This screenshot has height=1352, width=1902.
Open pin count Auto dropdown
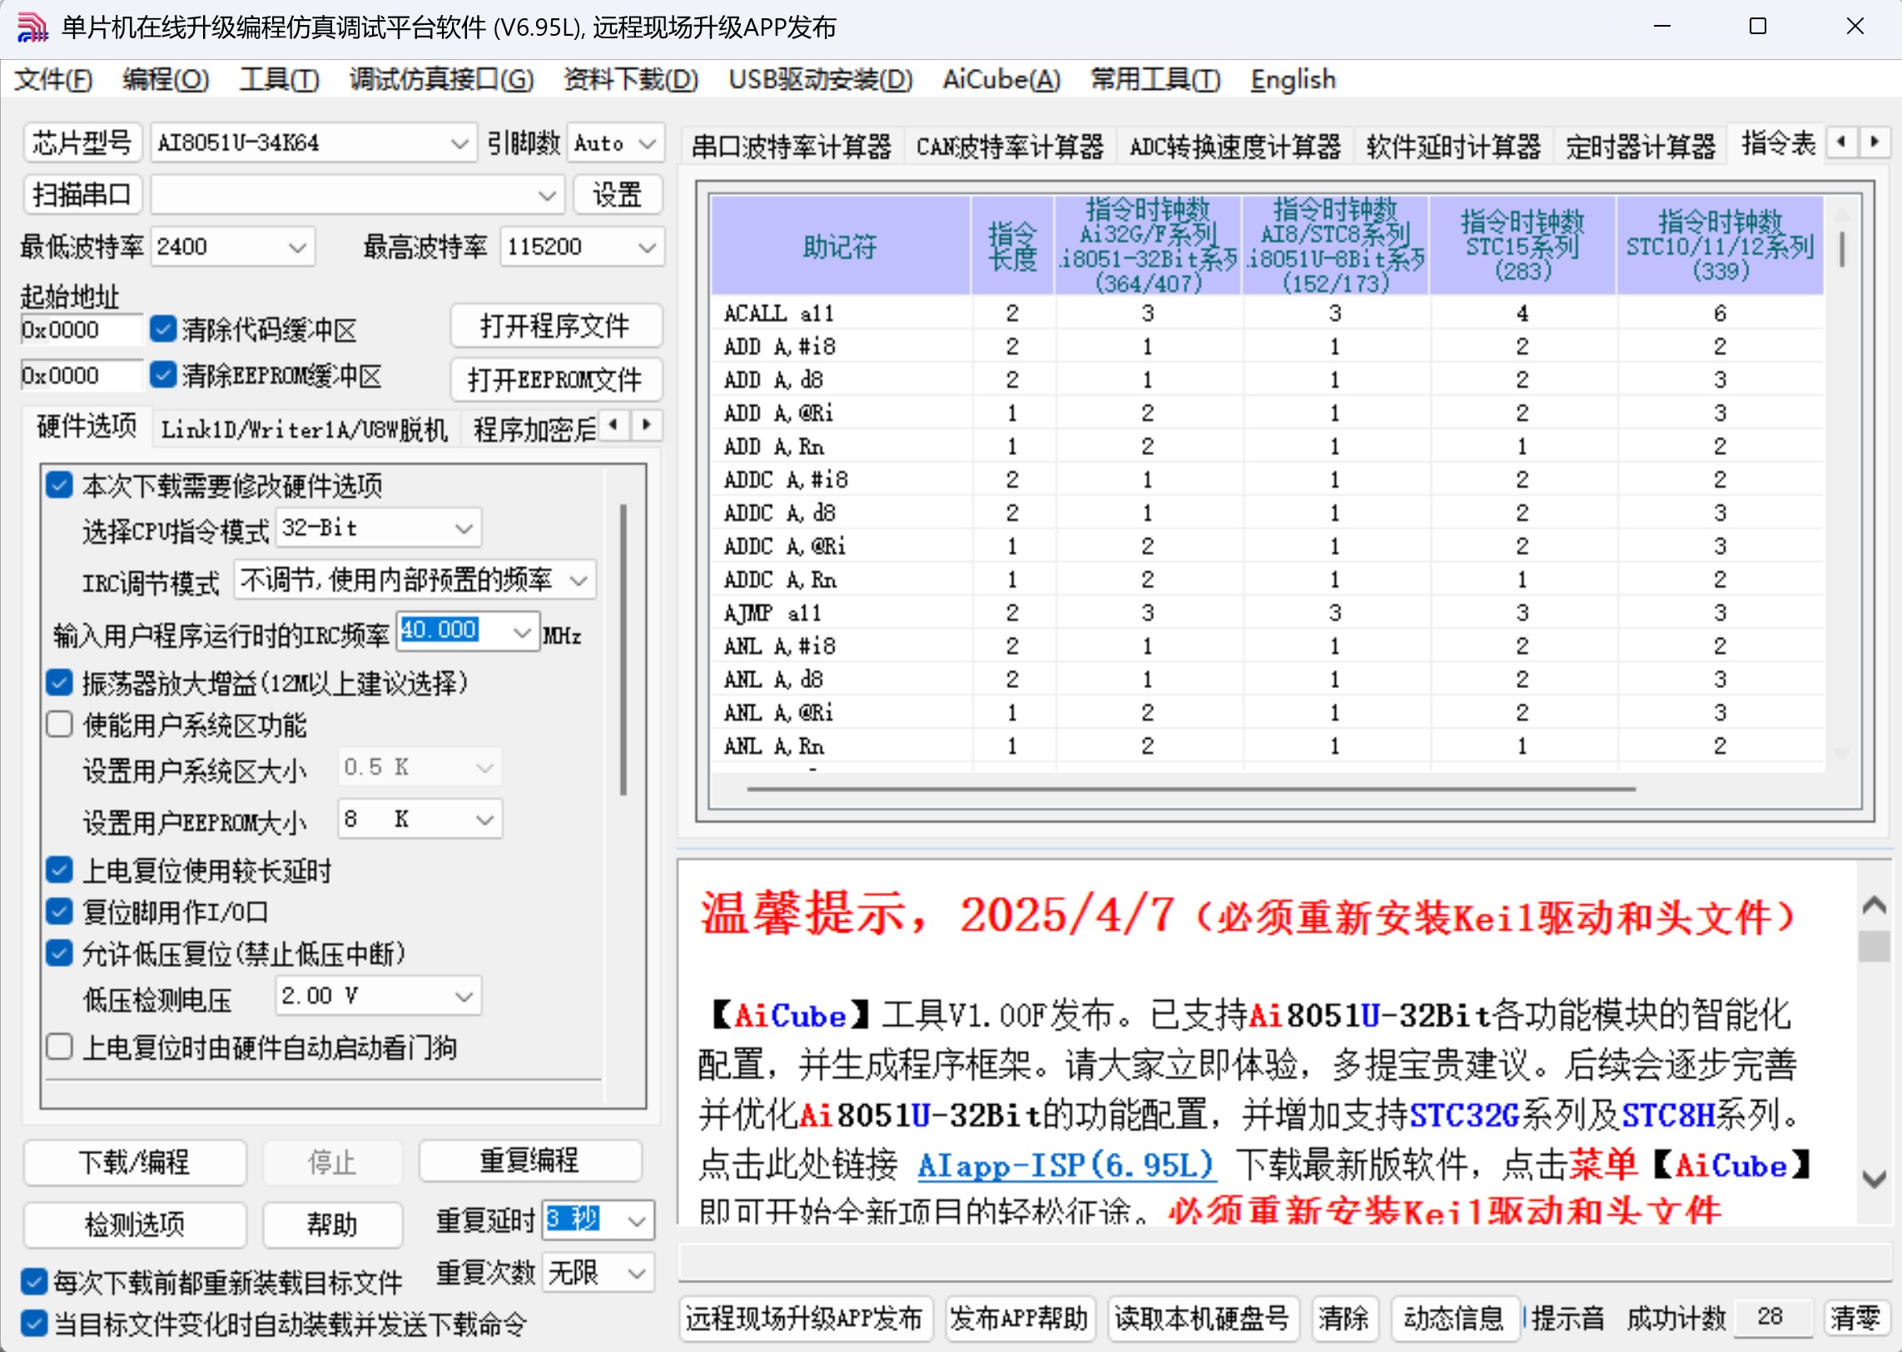click(615, 143)
